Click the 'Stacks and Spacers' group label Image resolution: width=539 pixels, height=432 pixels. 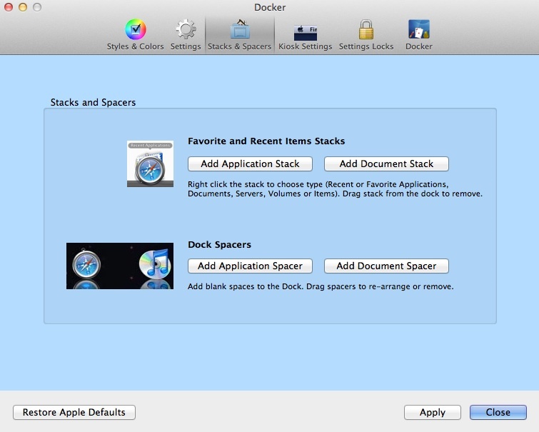pyautogui.click(x=93, y=102)
